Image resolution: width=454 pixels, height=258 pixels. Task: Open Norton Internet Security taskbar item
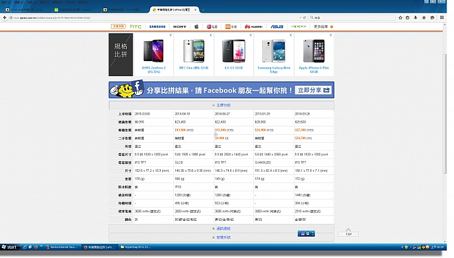[62, 247]
